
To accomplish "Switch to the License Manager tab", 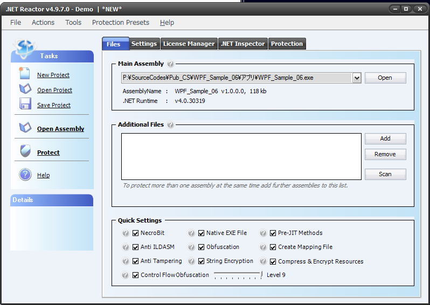I will click(x=189, y=44).
